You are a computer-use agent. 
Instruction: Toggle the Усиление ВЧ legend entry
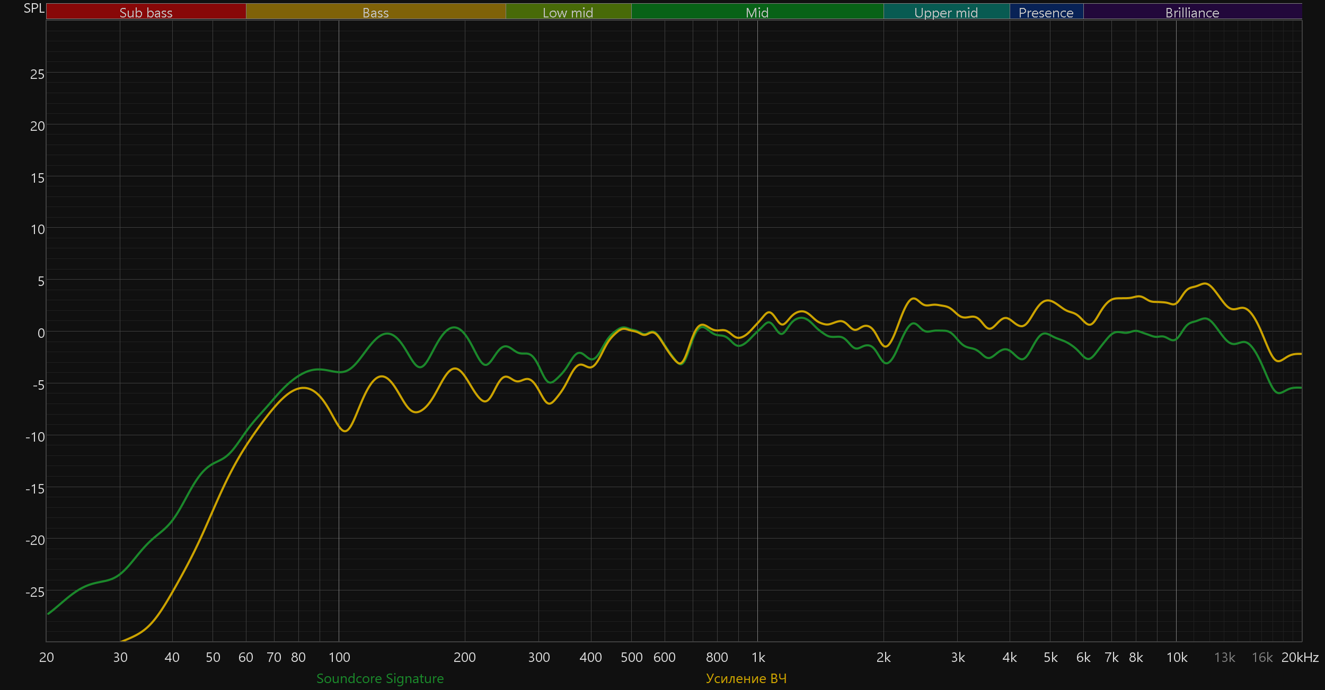pos(746,678)
